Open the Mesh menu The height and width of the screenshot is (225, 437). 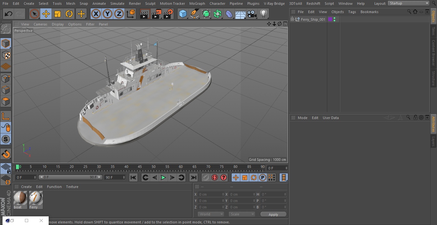[70, 4]
